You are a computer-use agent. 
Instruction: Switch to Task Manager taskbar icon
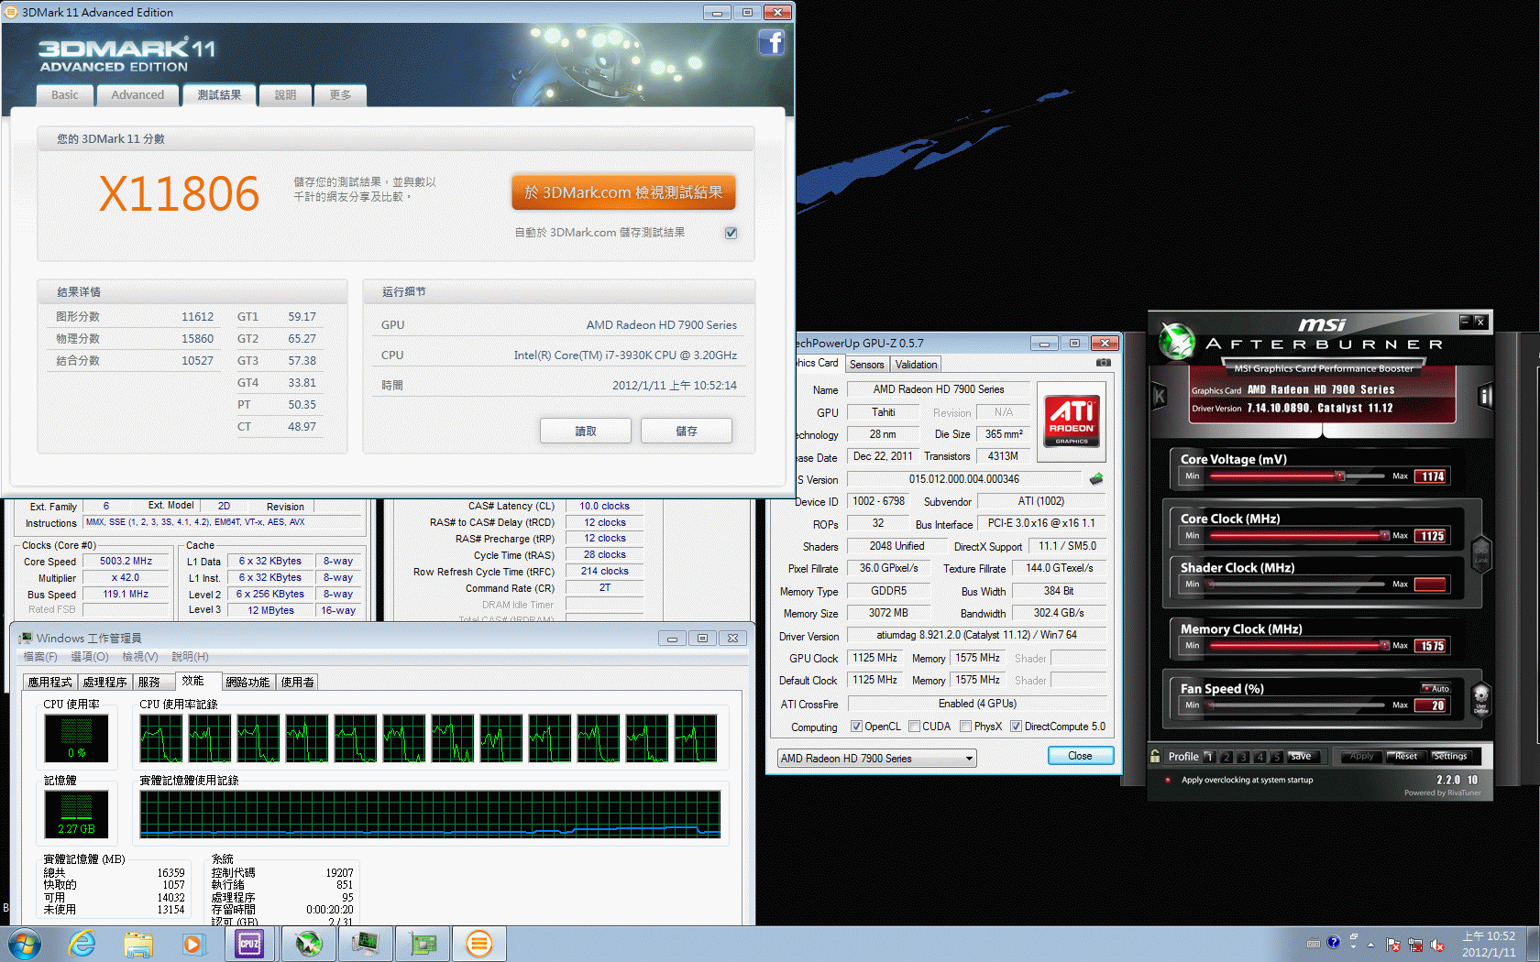coord(366,944)
